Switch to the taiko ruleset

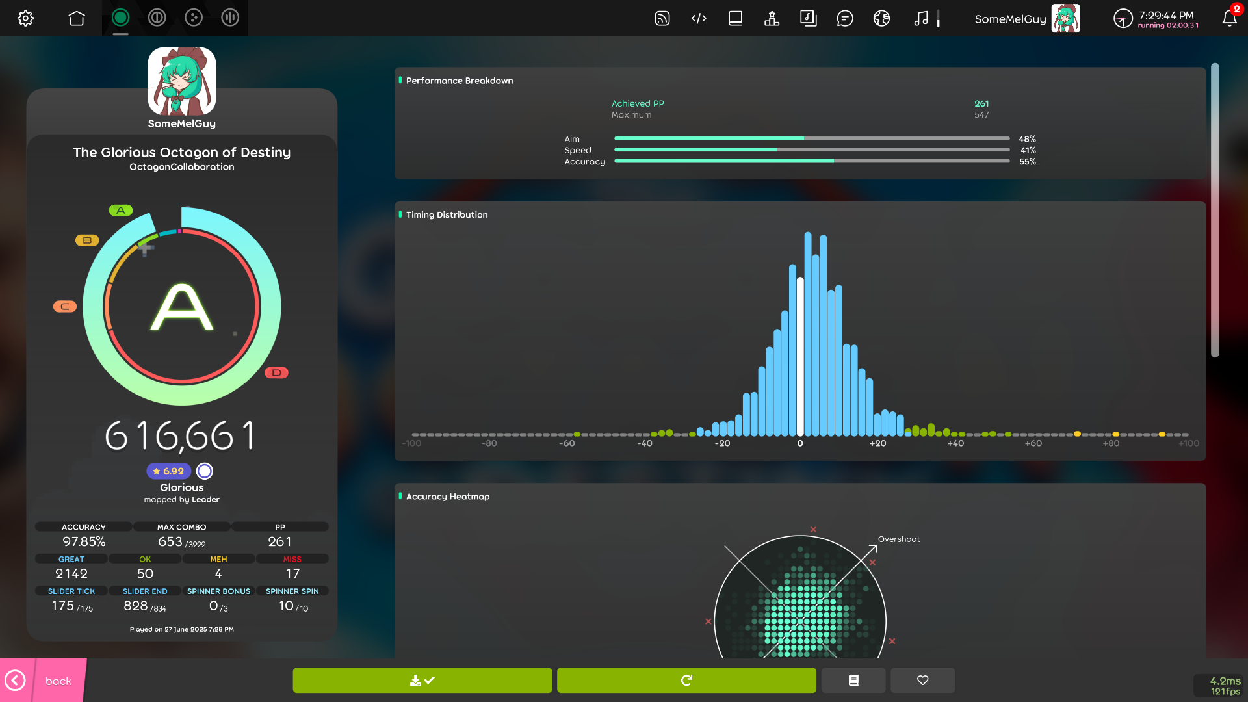(x=157, y=18)
